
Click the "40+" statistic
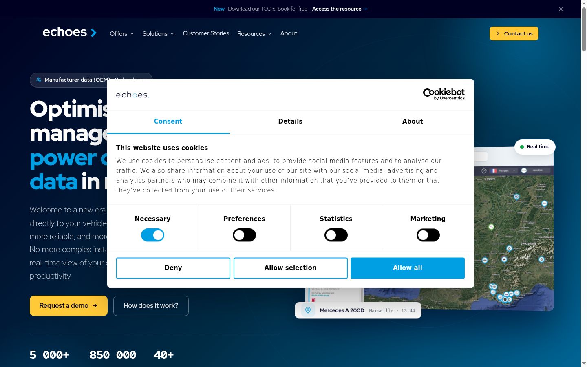(x=164, y=355)
